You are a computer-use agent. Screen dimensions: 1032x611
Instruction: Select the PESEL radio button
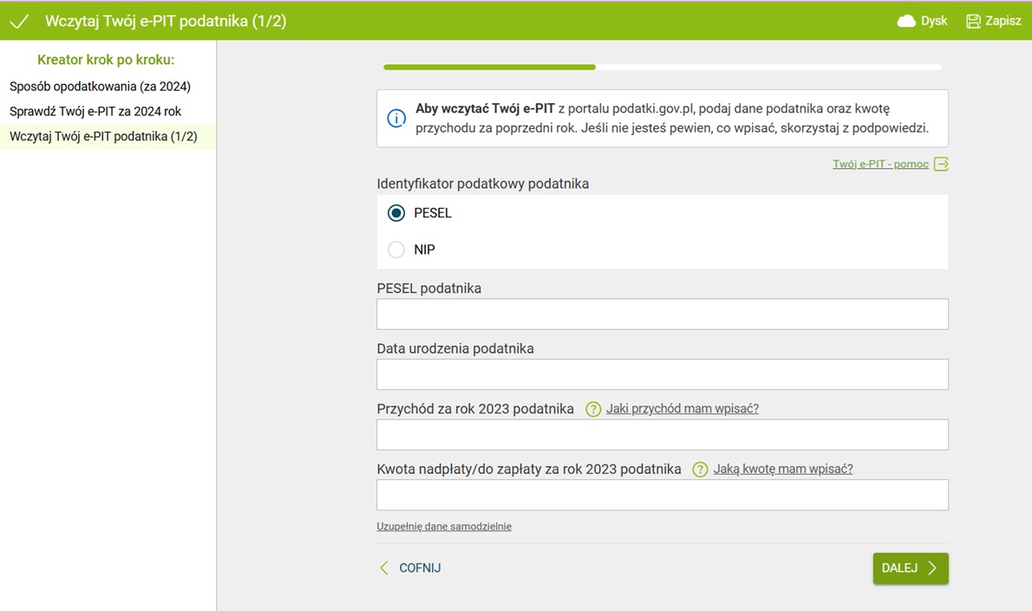coord(396,213)
